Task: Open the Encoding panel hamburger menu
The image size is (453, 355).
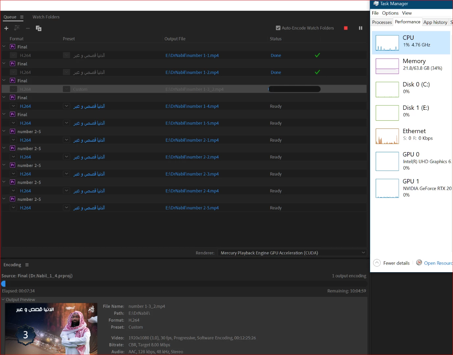Action: tap(27, 265)
